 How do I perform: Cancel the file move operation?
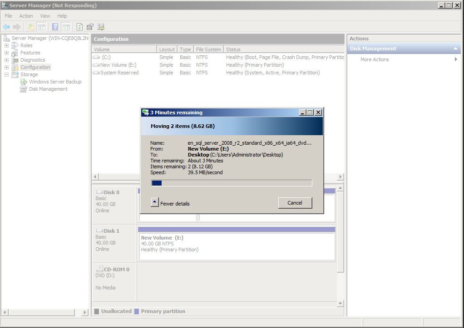pos(295,203)
